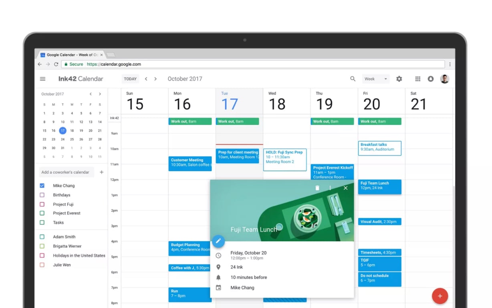Screen dimensions: 492x308
Task: Click the notification bell icon
Action: tap(431, 79)
